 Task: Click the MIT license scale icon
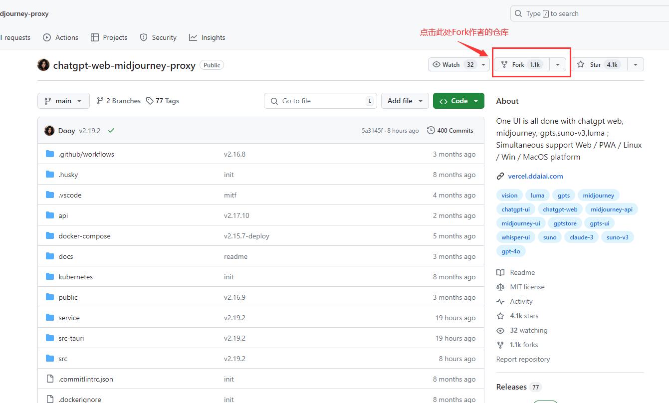[x=500, y=287]
